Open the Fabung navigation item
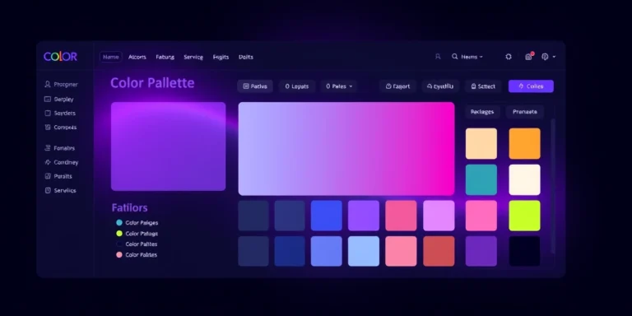The height and width of the screenshot is (316, 632). [x=165, y=57]
